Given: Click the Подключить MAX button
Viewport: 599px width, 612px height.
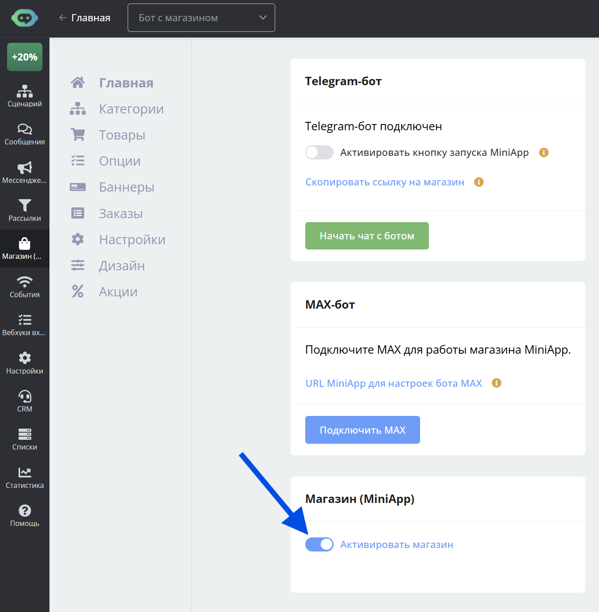Looking at the screenshot, I should pos(363,430).
